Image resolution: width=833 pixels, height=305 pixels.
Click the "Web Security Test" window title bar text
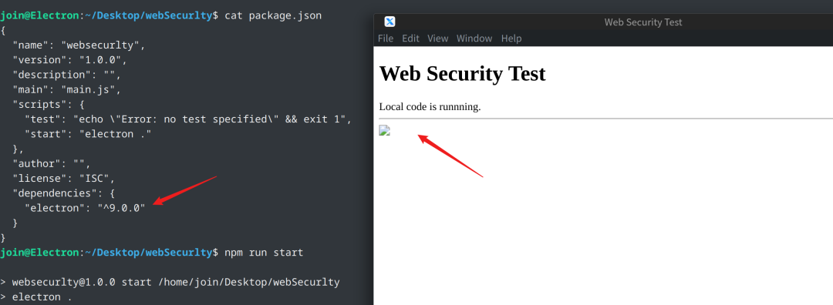[643, 22]
